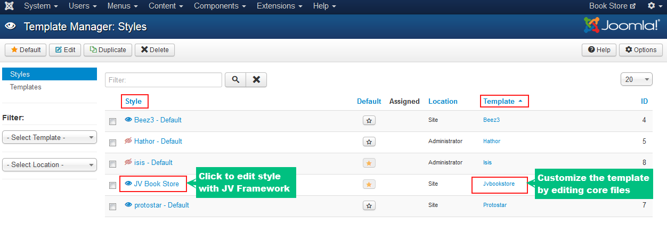The image size is (667, 232).
Task: Click the default star for Hathor - Default
Action: [369, 142]
